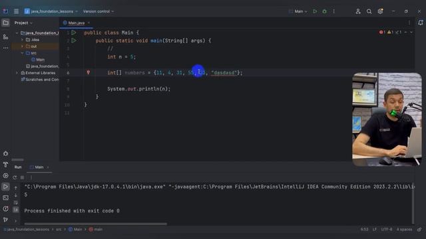Toggle read-only lock icon
Screen dimensions: 426x239
419,230
